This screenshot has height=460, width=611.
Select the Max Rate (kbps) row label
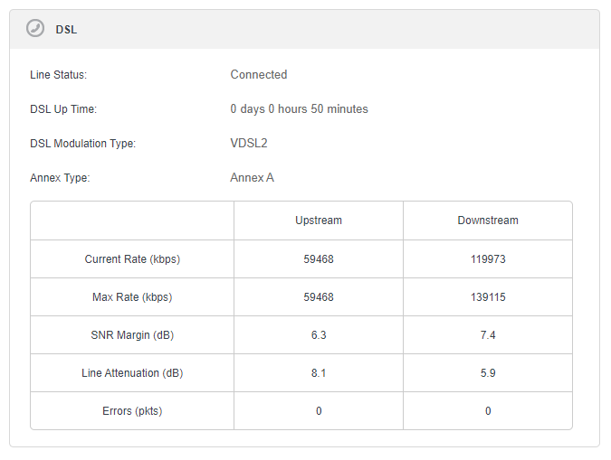[x=132, y=297]
